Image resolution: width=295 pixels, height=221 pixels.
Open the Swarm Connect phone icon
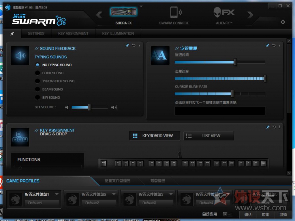[x=174, y=13]
